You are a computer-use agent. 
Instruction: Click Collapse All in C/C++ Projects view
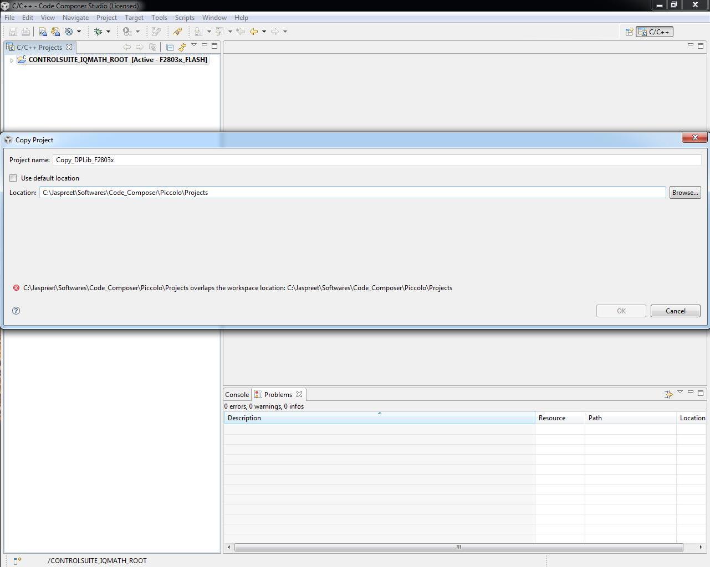coord(170,47)
